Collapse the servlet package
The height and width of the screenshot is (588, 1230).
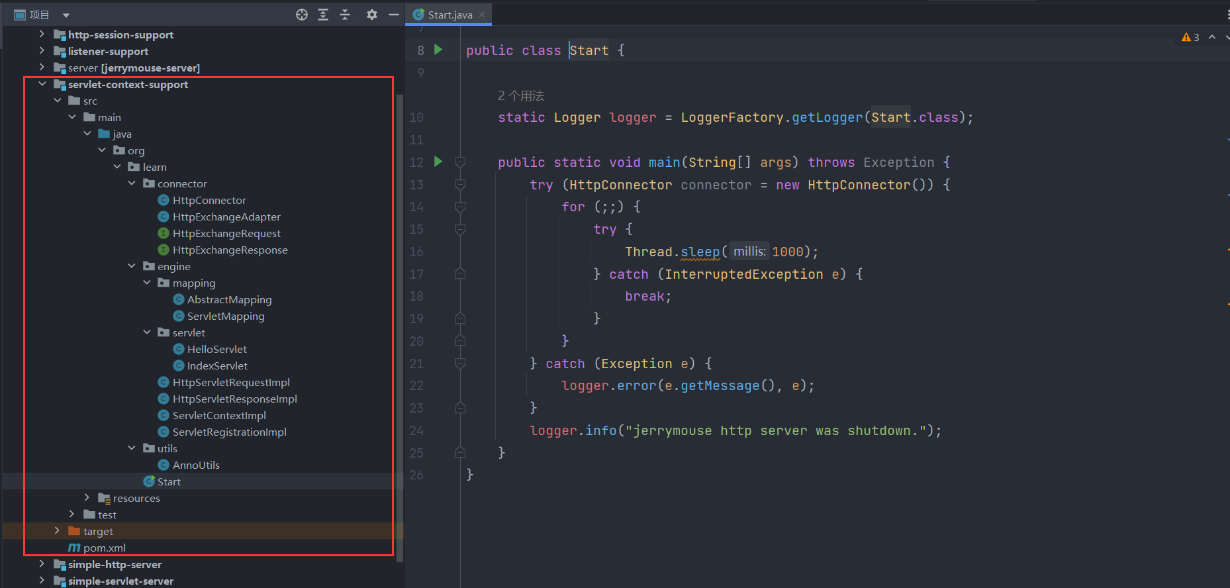point(147,332)
